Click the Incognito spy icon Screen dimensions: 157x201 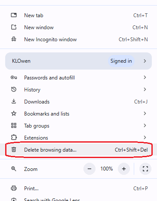(14, 39)
